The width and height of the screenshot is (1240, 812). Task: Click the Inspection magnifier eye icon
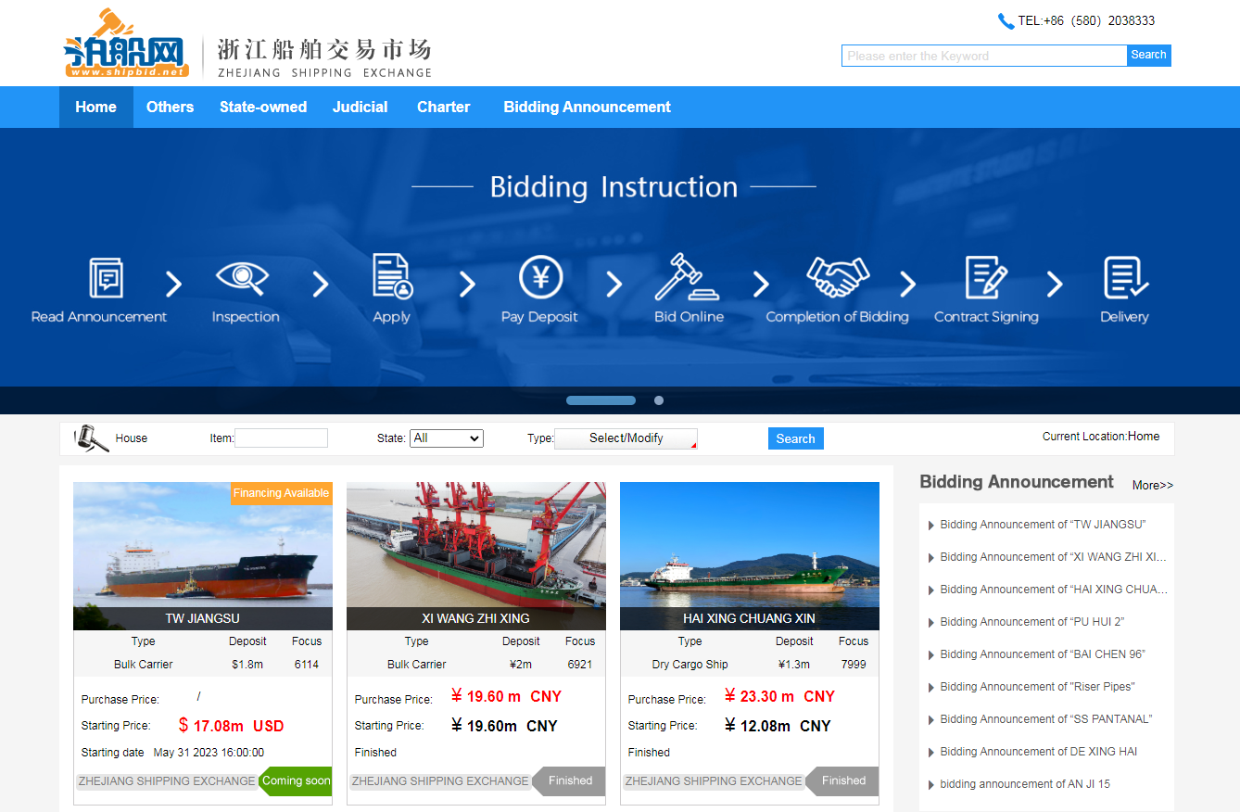[242, 277]
